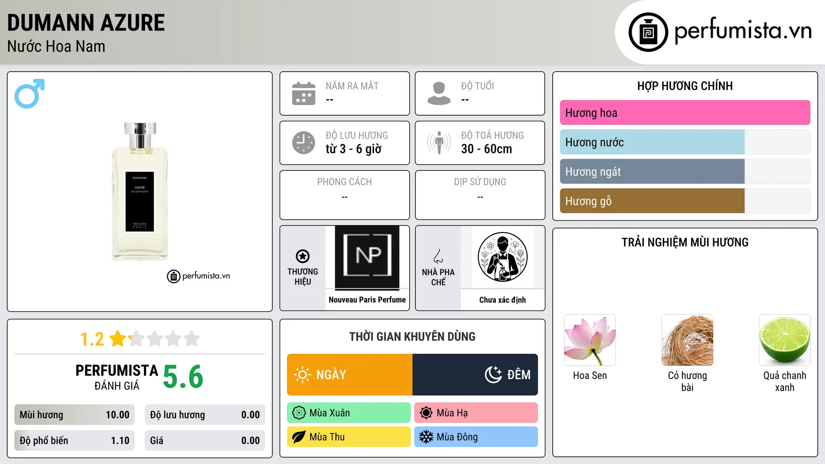Image resolution: width=825 pixels, height=464 pixels.
Task: Select the dark Đêm nighttime block
Action: tap(475, 375)
